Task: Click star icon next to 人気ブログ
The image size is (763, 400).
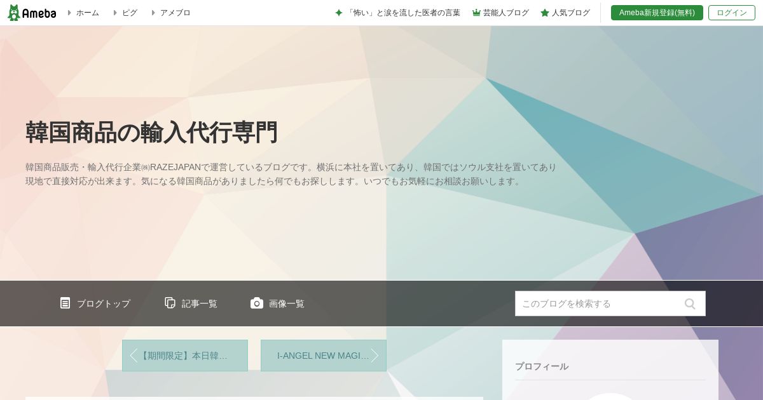Action: (545, 13)
